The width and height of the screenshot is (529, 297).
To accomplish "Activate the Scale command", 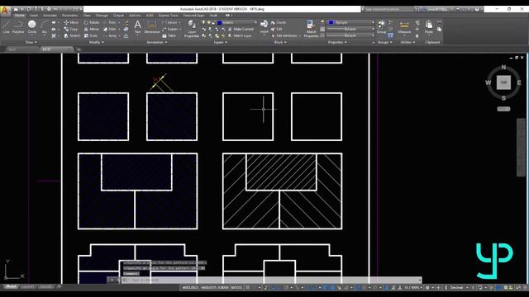I will (x=90, y=35).
